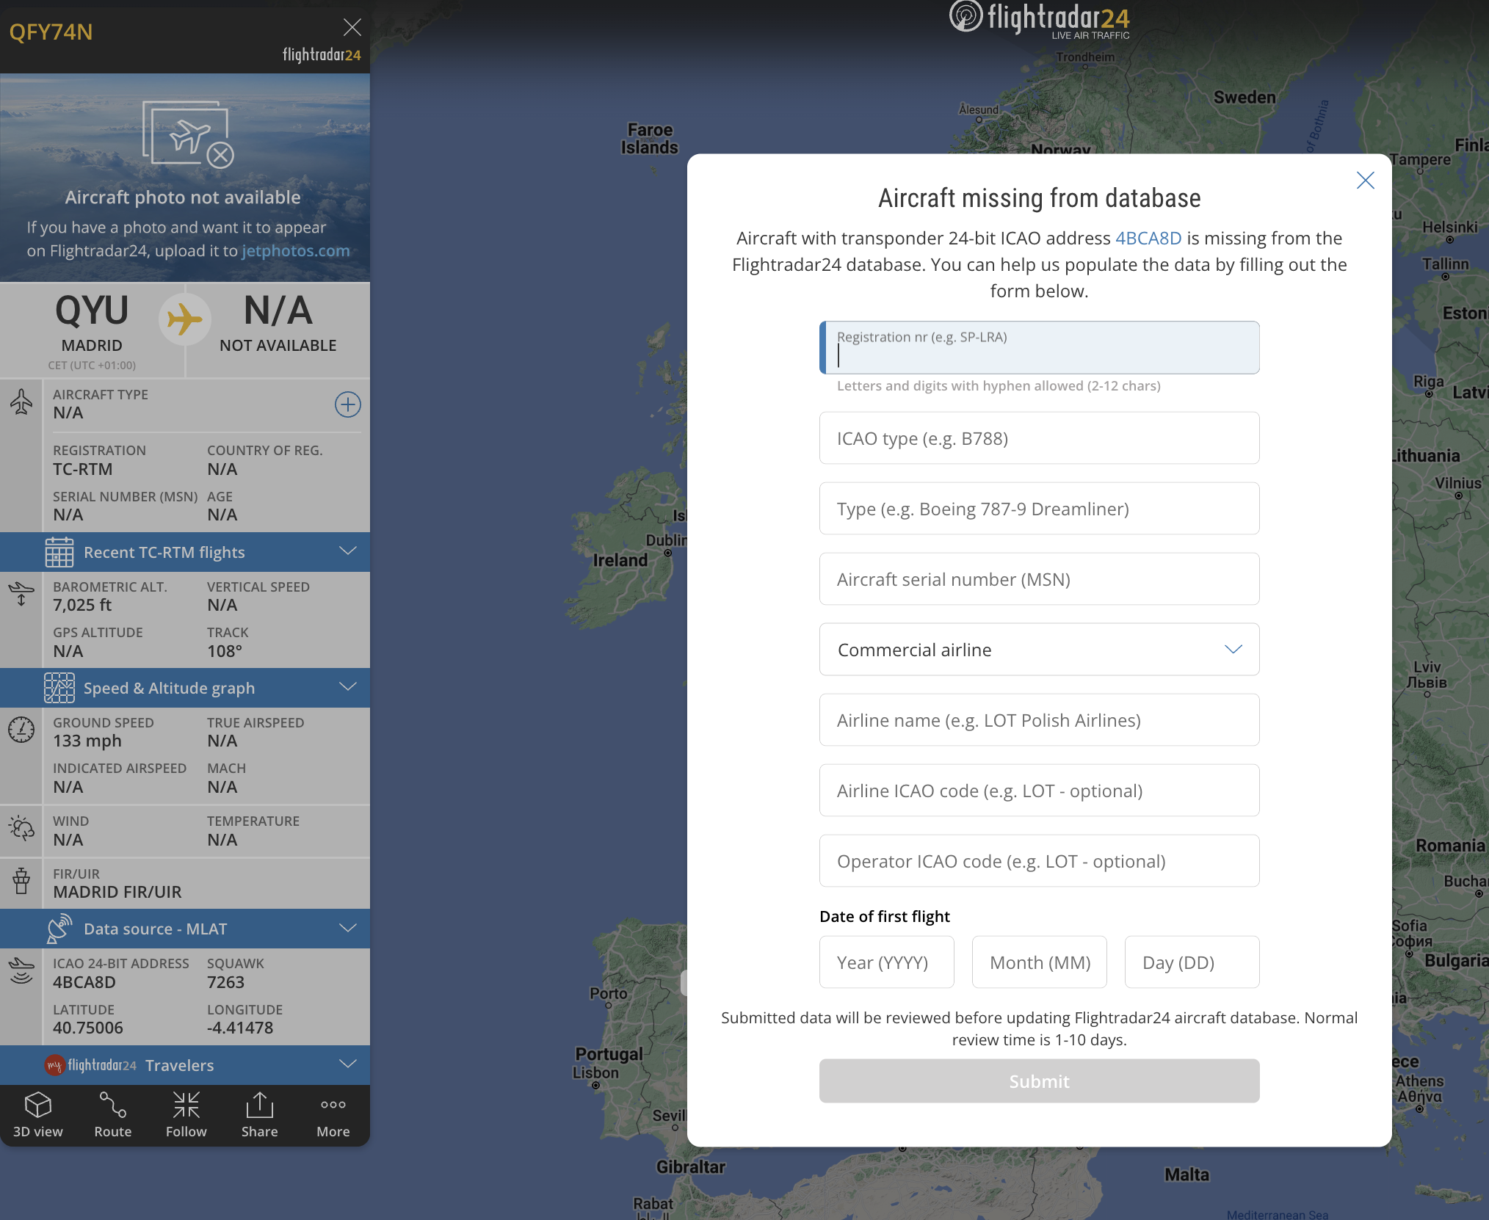Click the Follow aircraft icon
Screen dimensions: 1489x1220
tap(186, 1114)
